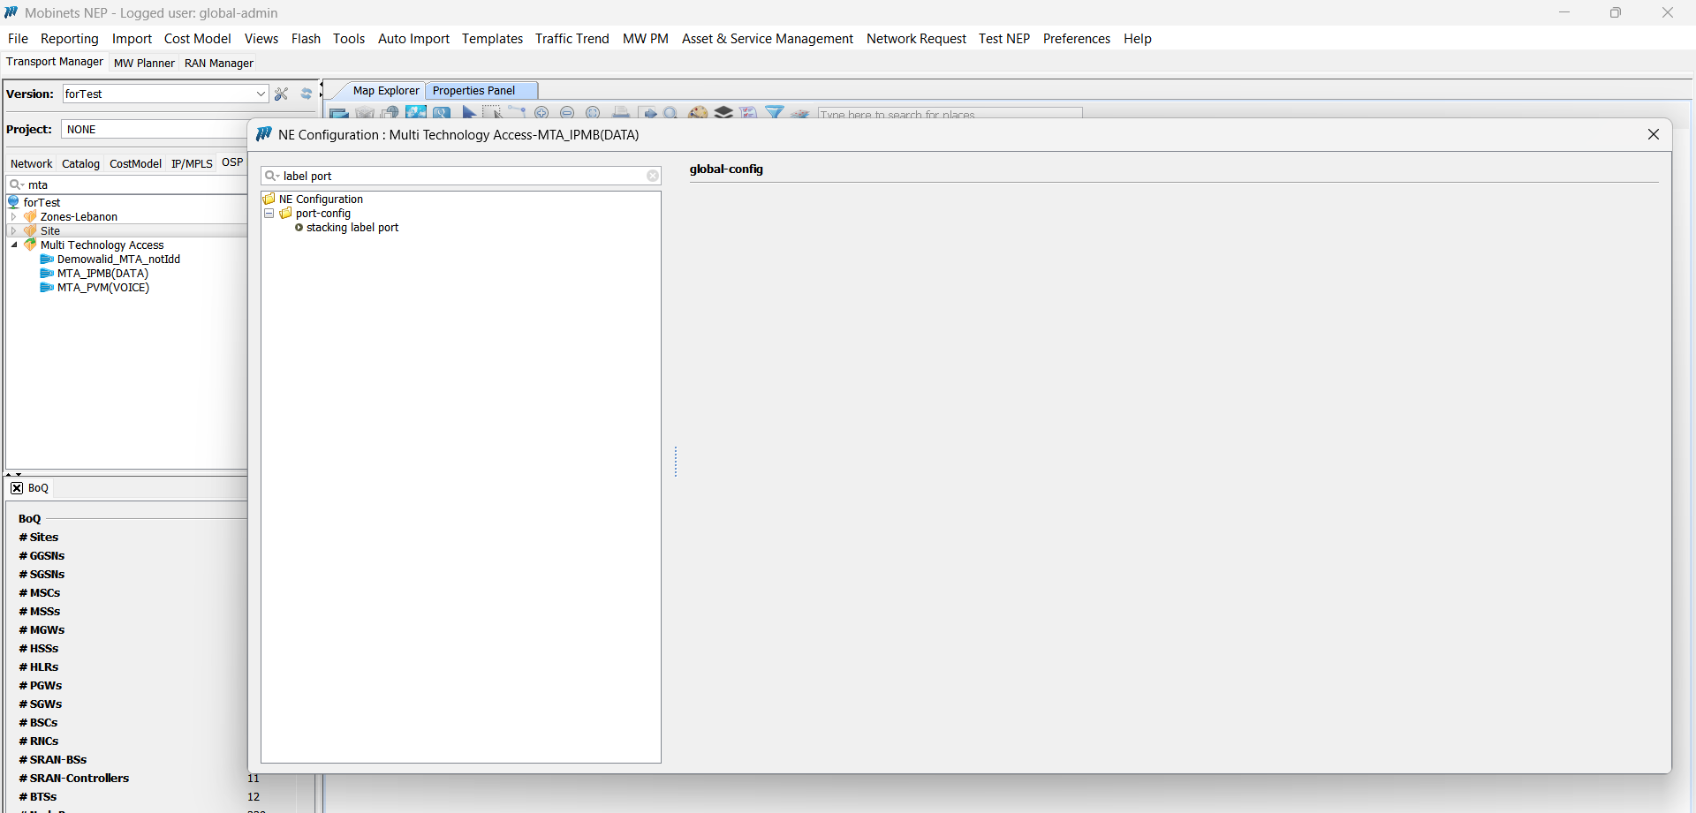The image size is (1696, 813).
Task: Collapse the Multi Technology Access node
Action: coord(14,245)
